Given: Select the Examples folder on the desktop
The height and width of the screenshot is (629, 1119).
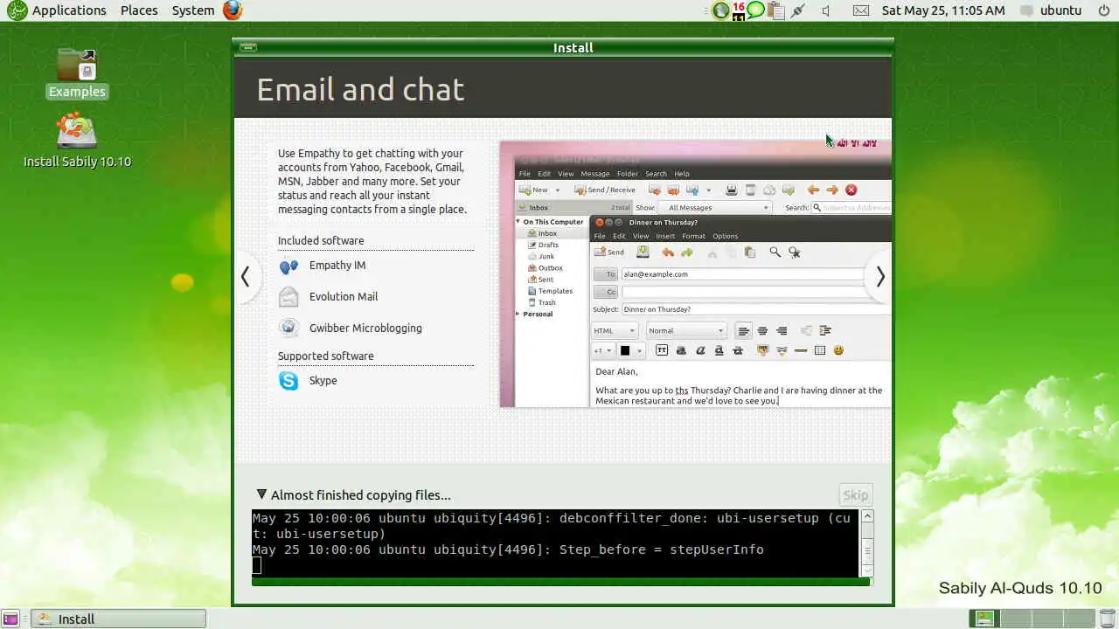Looking at the screenshot, I should [77, 73].
